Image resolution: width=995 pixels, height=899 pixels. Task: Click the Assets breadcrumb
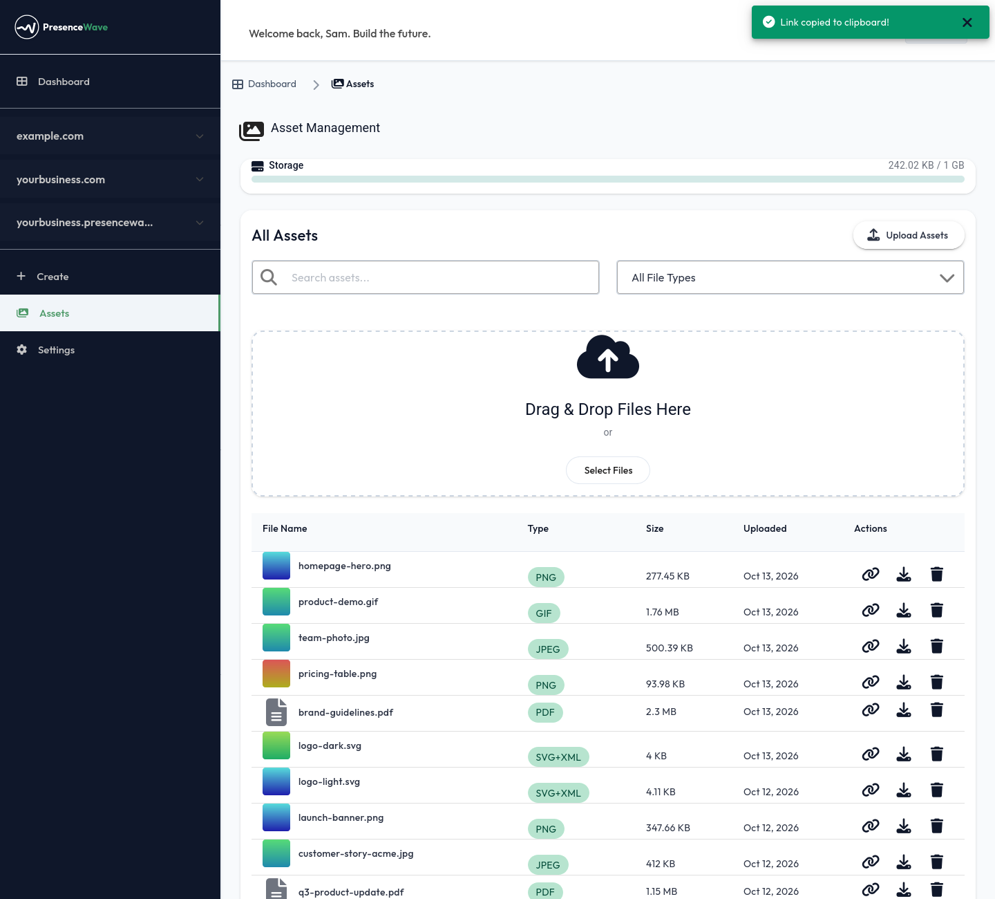[352, 84]
